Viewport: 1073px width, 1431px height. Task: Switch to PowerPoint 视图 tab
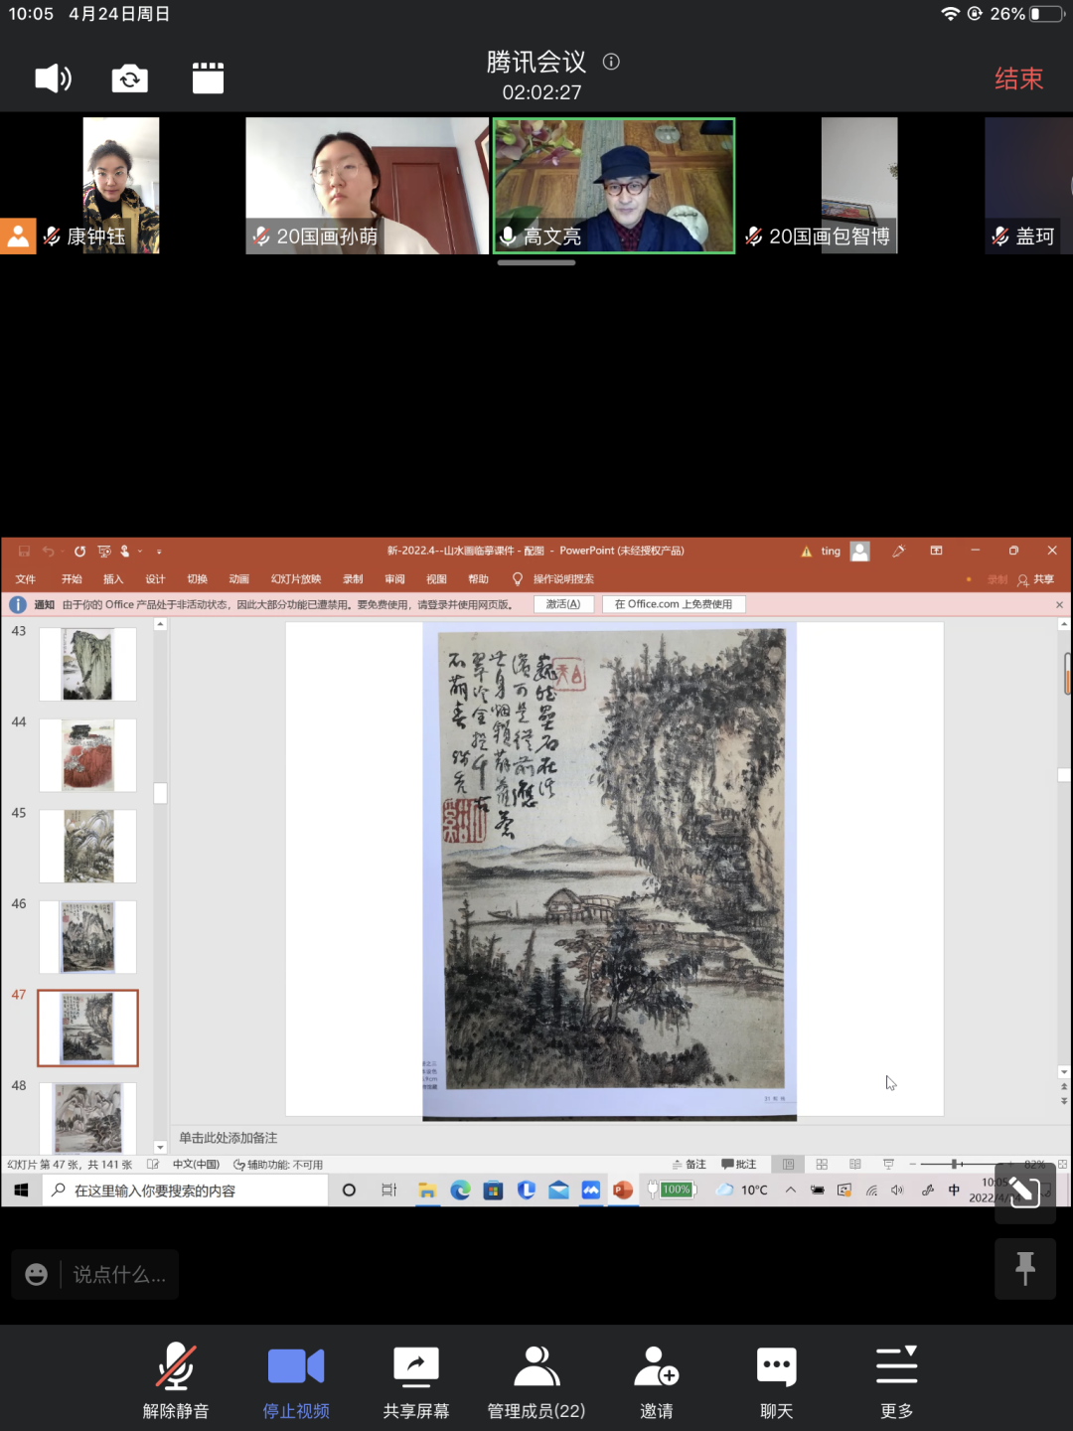tap(437, 579)
